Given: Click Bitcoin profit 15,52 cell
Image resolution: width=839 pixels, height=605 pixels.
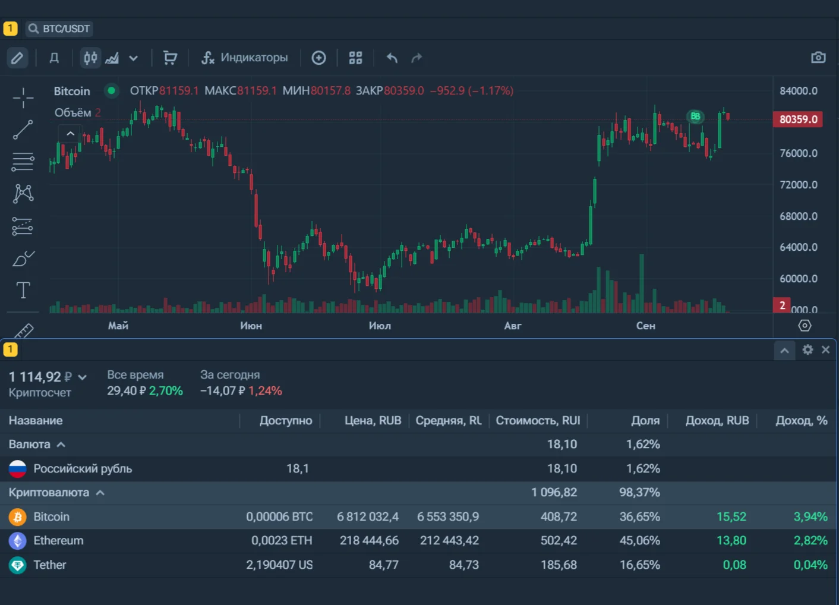Looking at the screenshot, I should click(731, 517).
